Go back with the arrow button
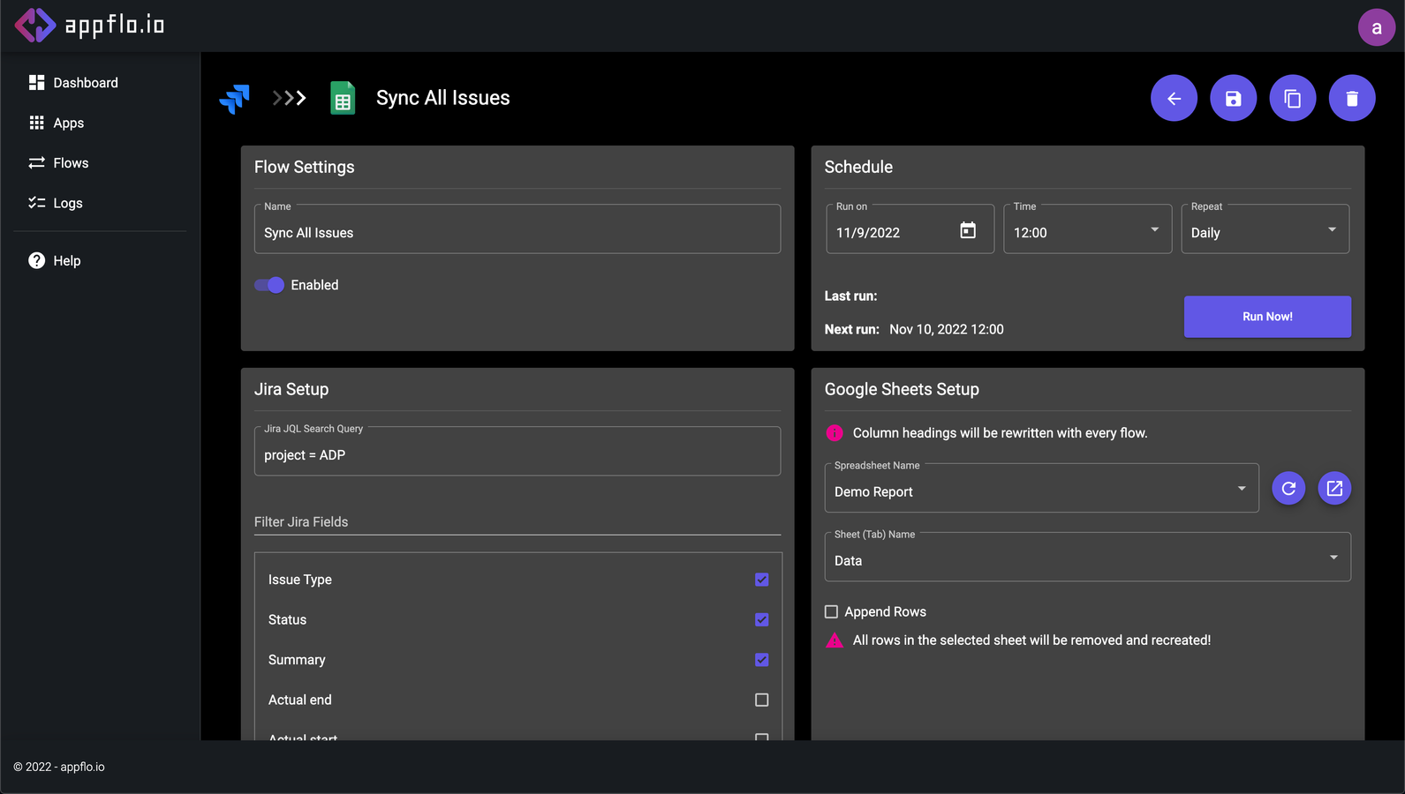The width and height of the screenshot is (1405, 794). click(1174, 98)
